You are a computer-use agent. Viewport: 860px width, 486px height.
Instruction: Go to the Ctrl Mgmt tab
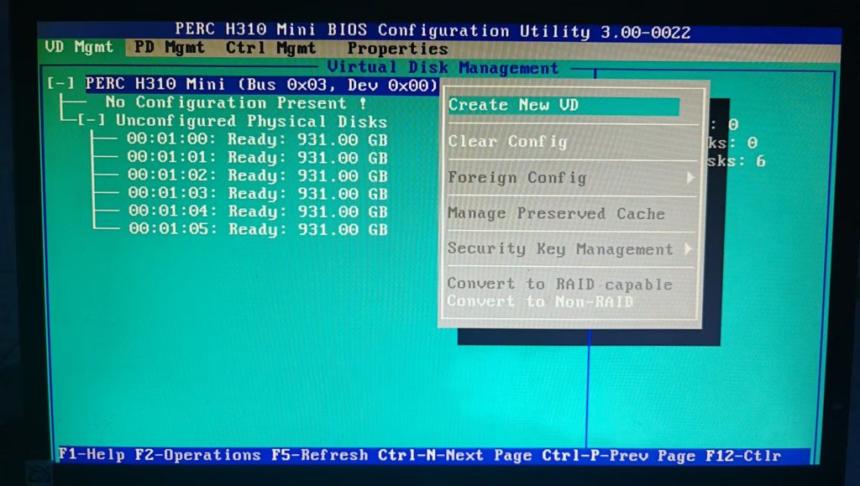(271, 48)
